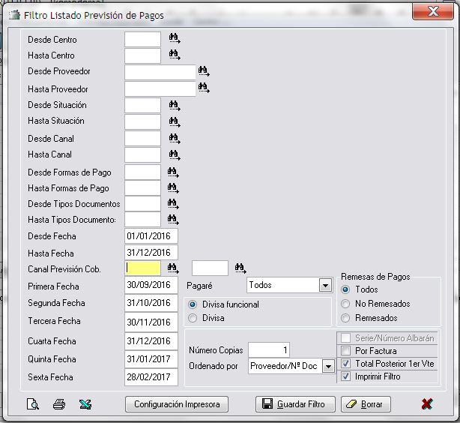The width and height of the screenshot is (460, 423).
Task: Enable Por Factura checkbox
Action: pos(345,351)
